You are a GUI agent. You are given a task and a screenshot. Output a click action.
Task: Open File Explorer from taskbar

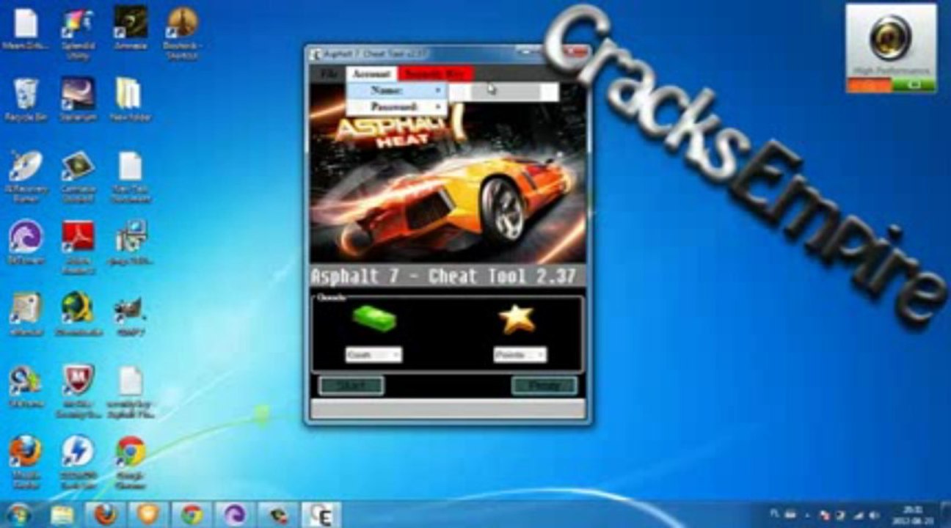(63, 515)
